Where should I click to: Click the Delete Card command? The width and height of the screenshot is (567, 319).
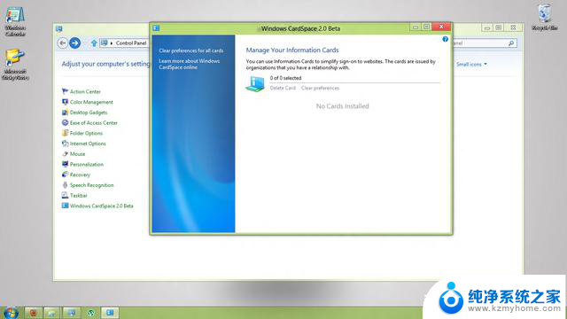pos(283,88)
